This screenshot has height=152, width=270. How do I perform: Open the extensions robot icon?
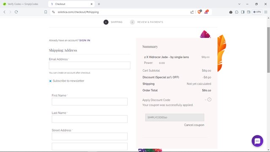tap(231, 12)
